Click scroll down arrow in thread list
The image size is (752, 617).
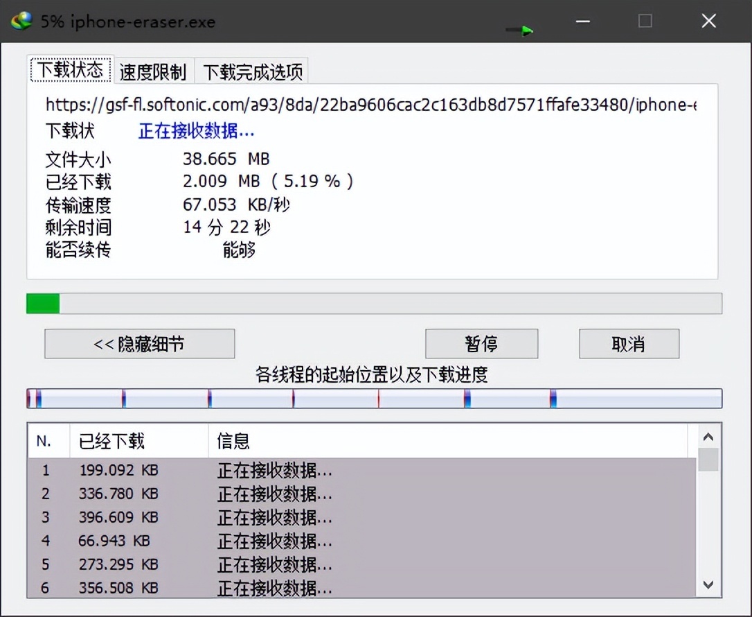pos(708,585)
